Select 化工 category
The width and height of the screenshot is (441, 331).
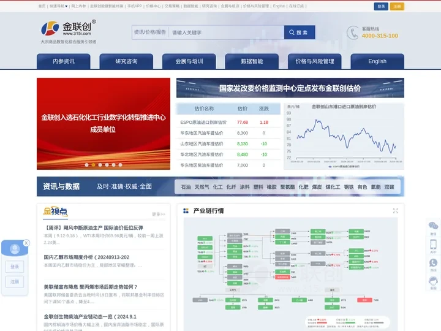click(217, 187)
